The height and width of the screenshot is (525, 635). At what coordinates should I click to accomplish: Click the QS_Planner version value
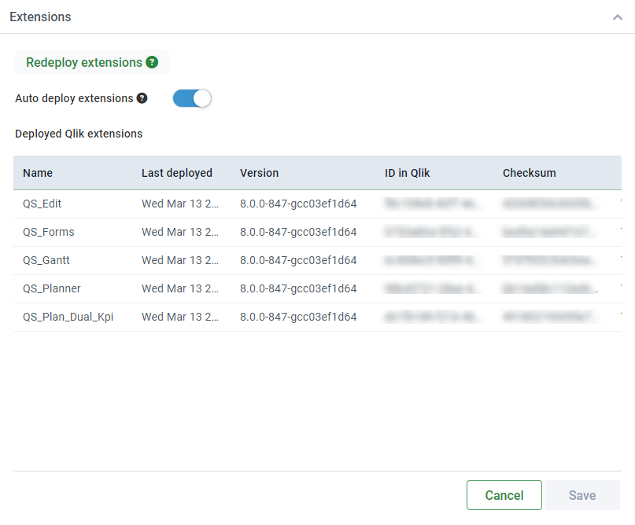click(x=298, y=288)
